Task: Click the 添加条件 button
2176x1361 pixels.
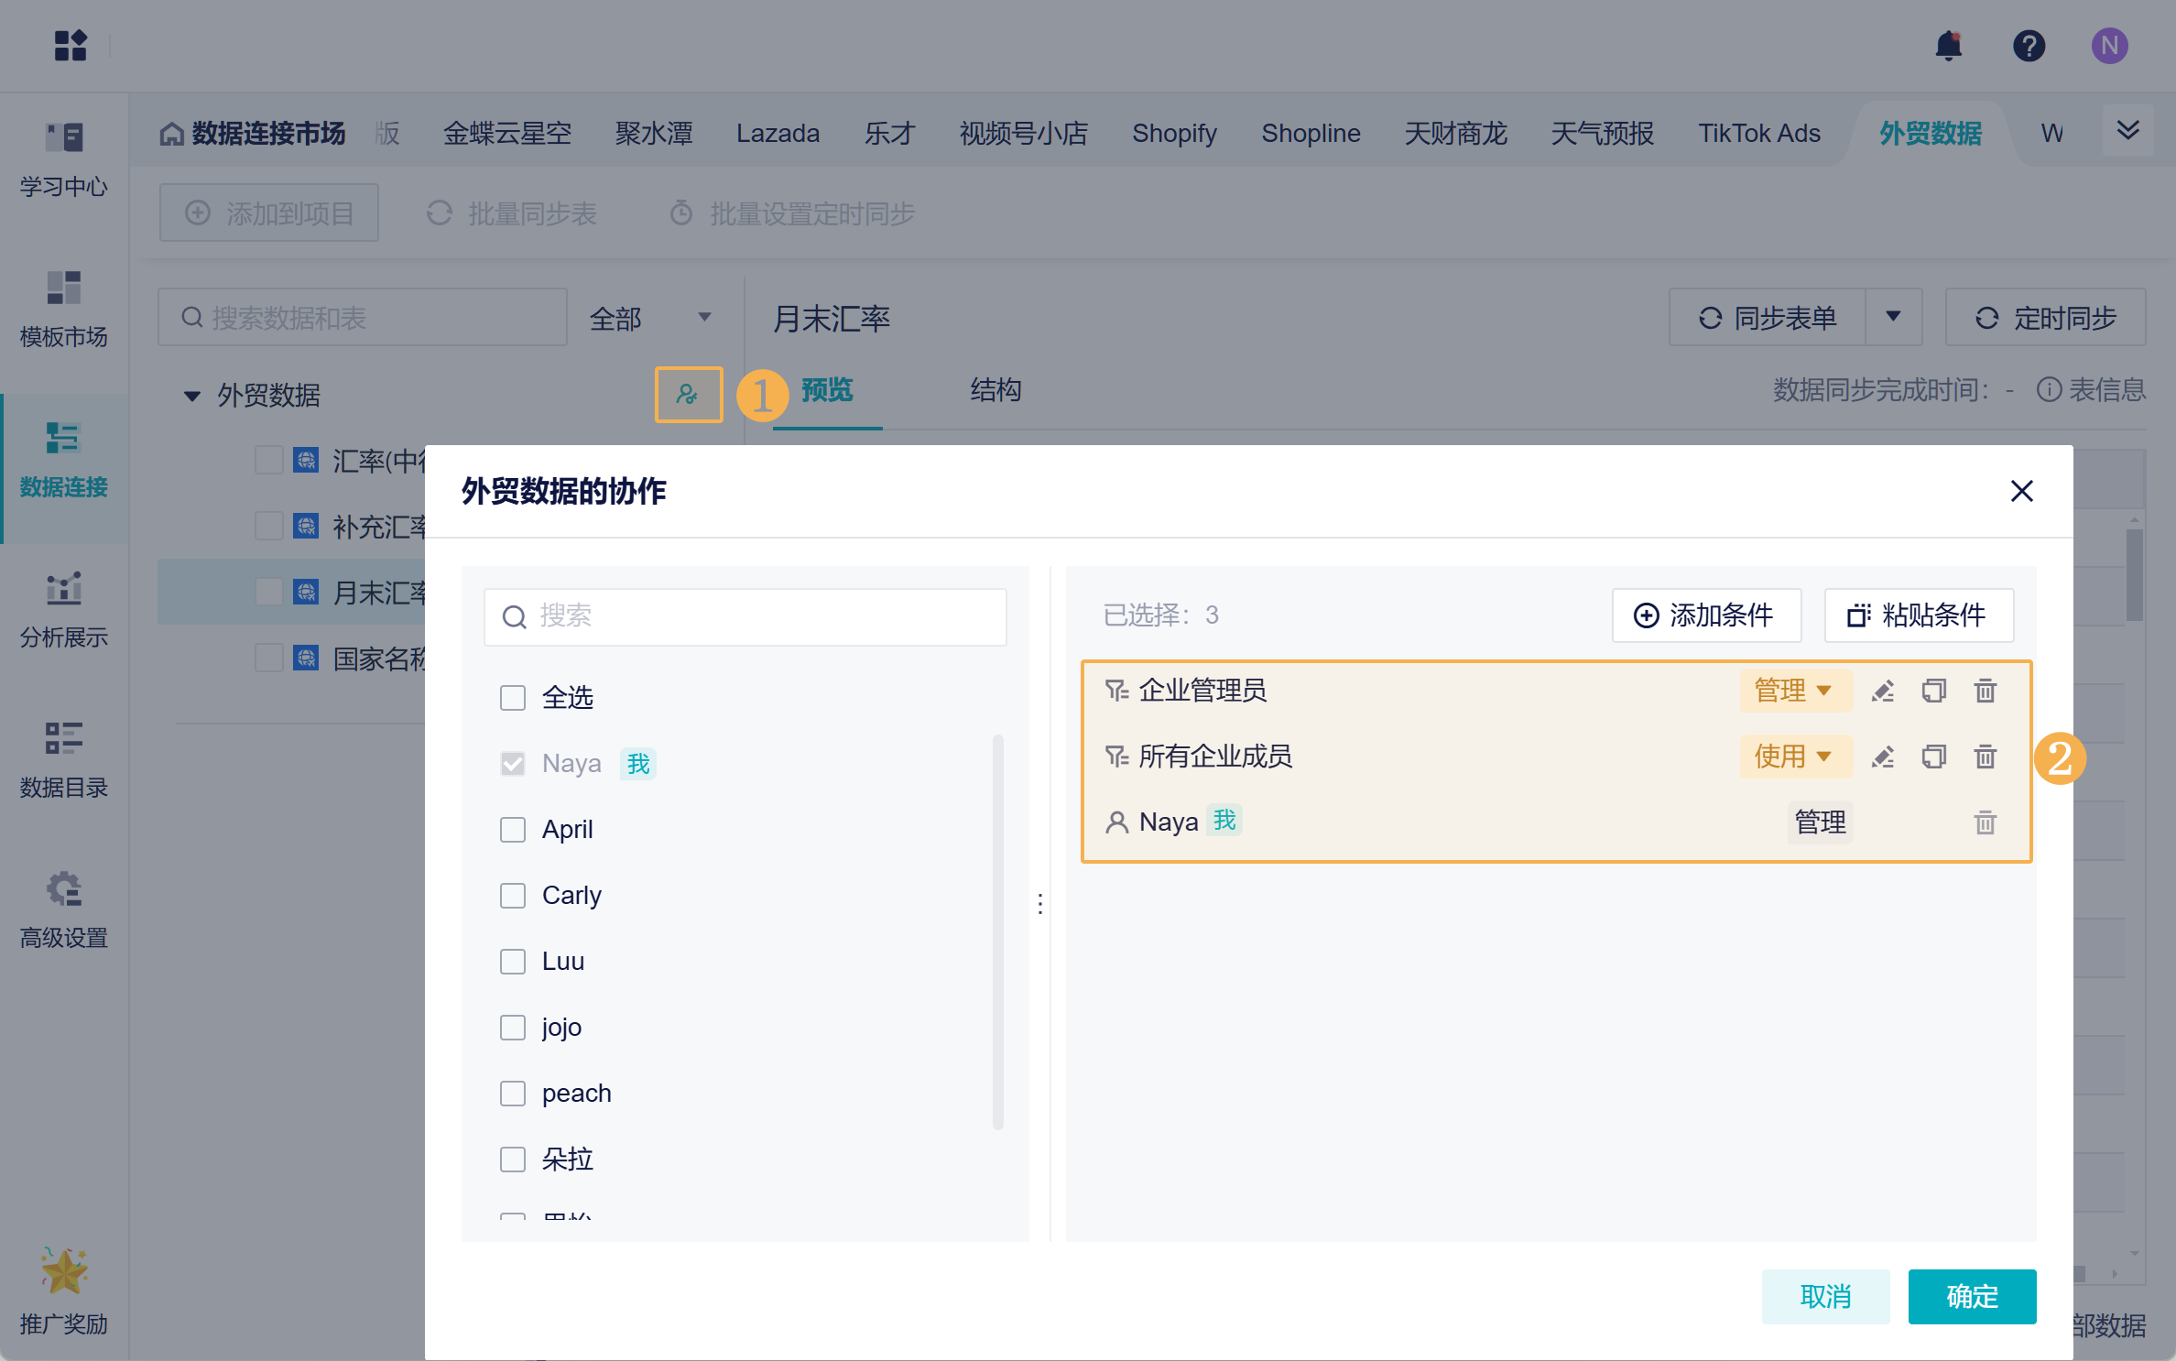Action: (x=1705, y=615)
